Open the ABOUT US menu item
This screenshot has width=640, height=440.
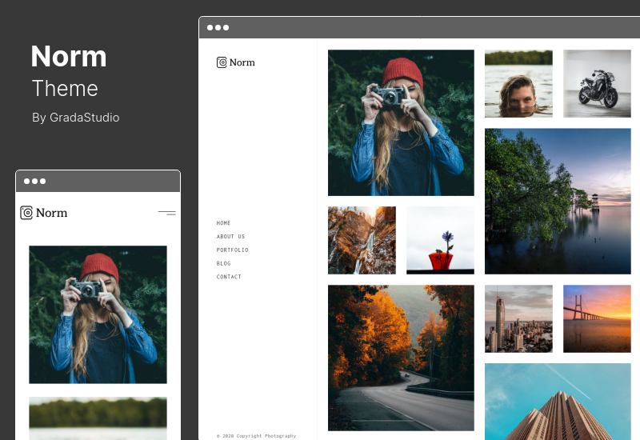(230, 236)
